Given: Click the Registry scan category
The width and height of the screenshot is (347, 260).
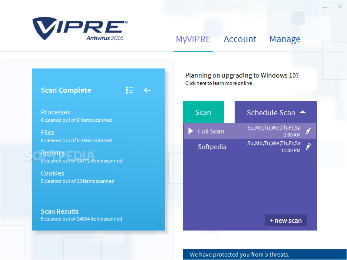Looking at the screenshot, I should tap(52, 153).
